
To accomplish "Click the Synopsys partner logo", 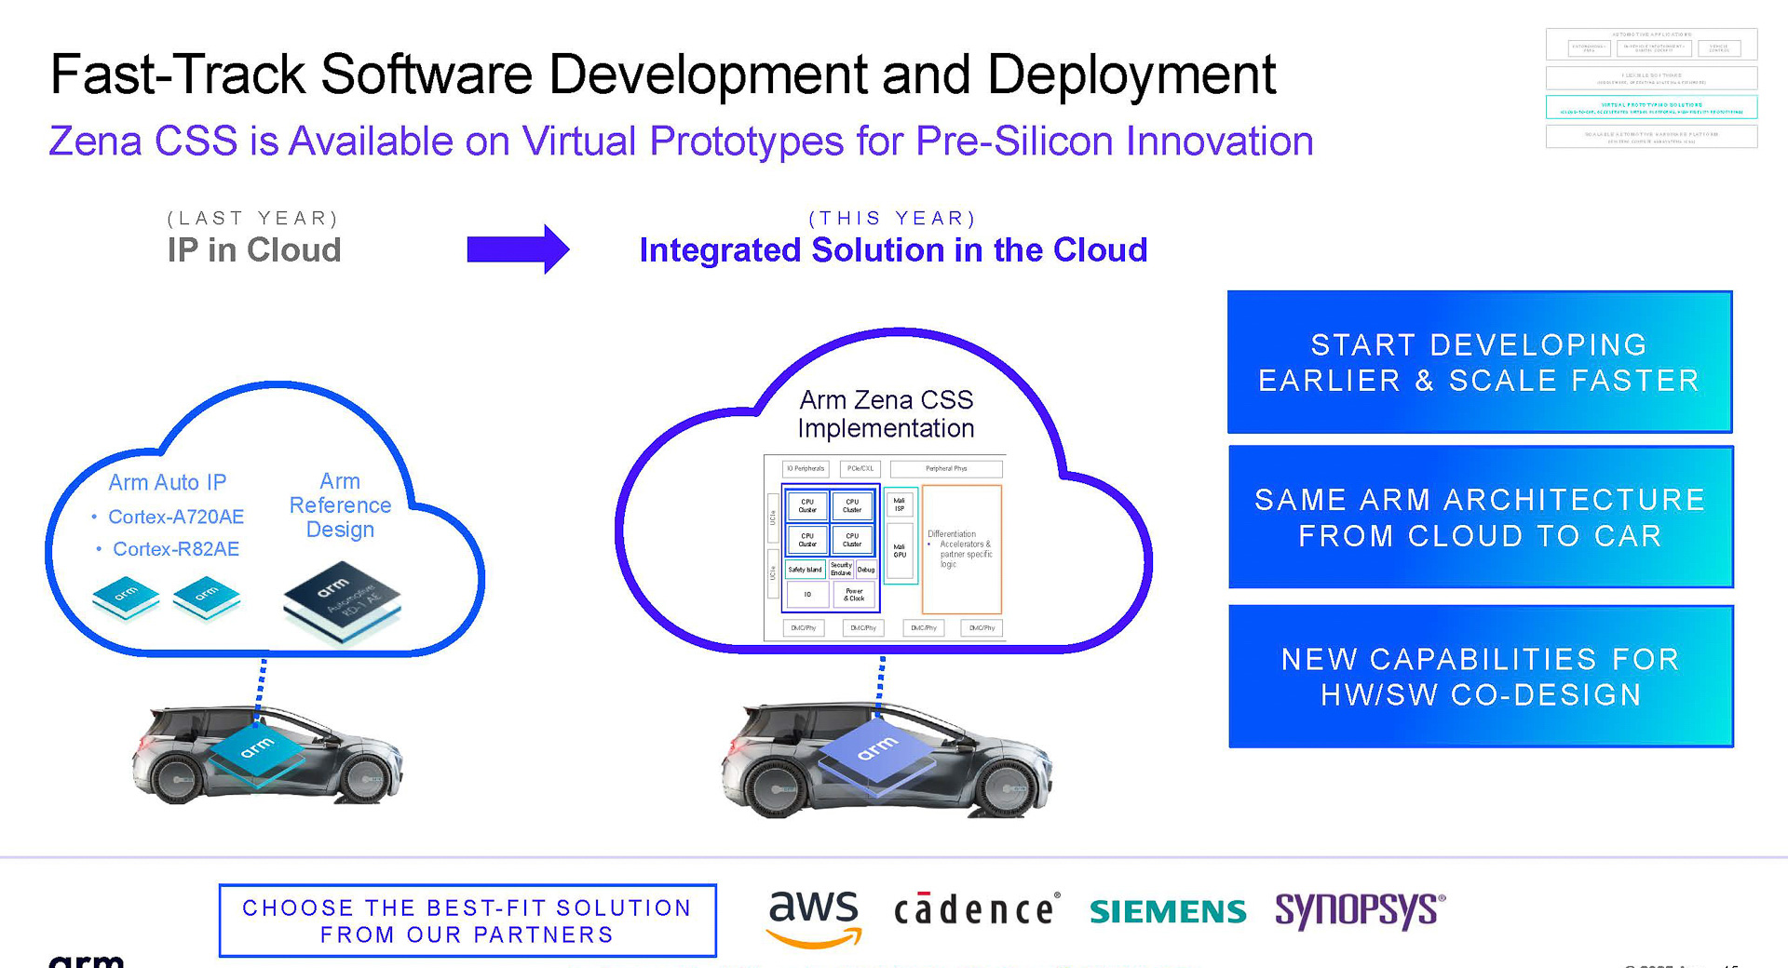I will click(x=1360, y=910).
